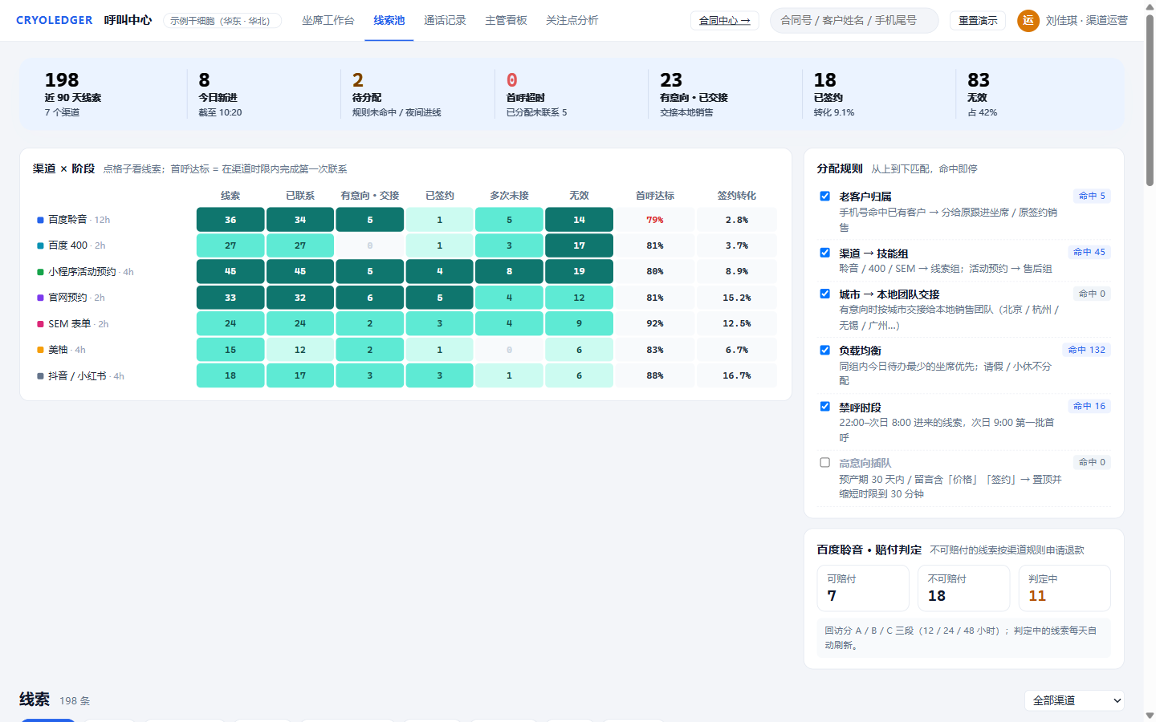The image size is (1156, 722).
Task: Click the CRYOLEDGER logo
Action: click(x=54, y=20)
